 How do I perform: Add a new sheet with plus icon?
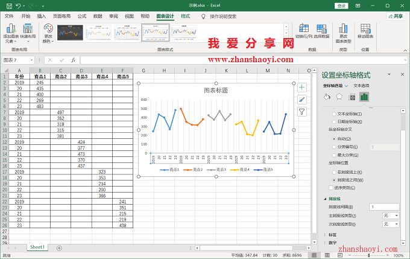59,248
